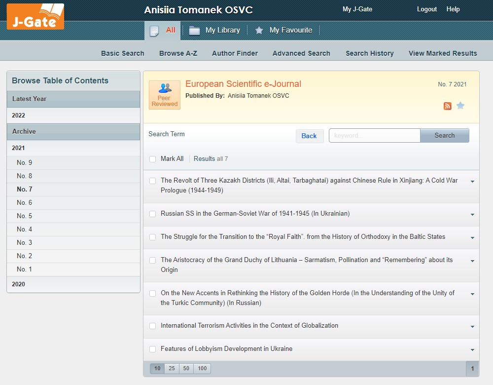Set results per page to 50

pyautogui.click(x=186, y=368)
